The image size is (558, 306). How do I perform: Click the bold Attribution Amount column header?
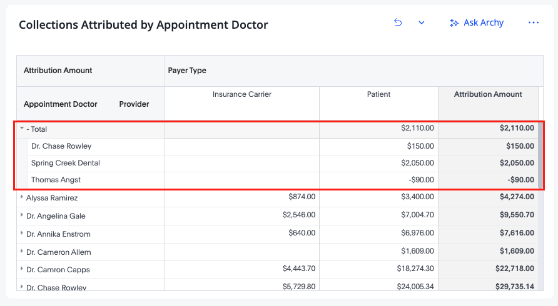point(488,94)
